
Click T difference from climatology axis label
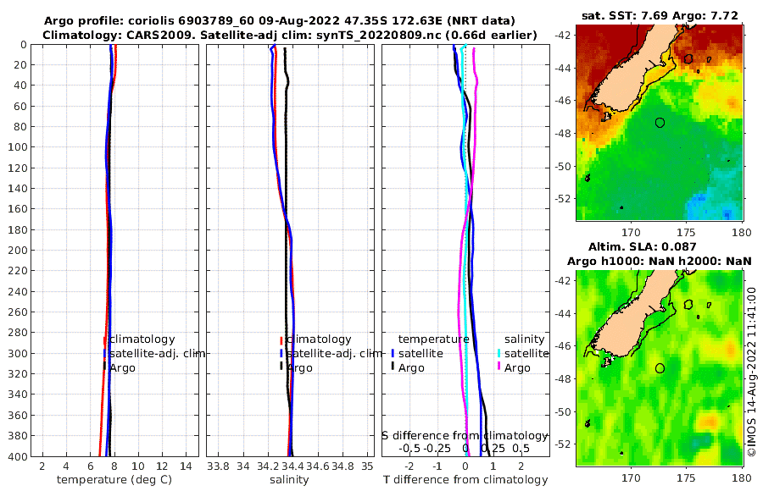(465, 480)
